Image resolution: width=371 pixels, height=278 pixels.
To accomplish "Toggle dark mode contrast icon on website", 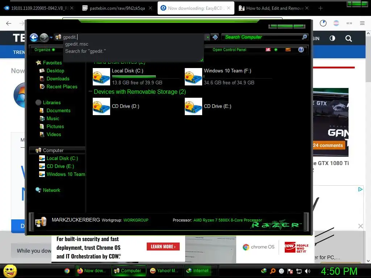I will (x=333, y=38).
